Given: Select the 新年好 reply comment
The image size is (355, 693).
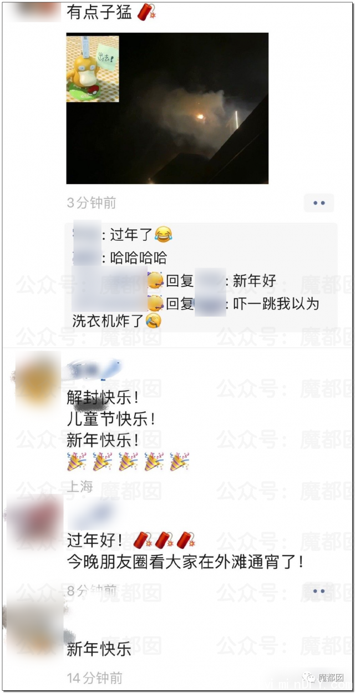Looking at the screenshot, I should coord(174,281).
